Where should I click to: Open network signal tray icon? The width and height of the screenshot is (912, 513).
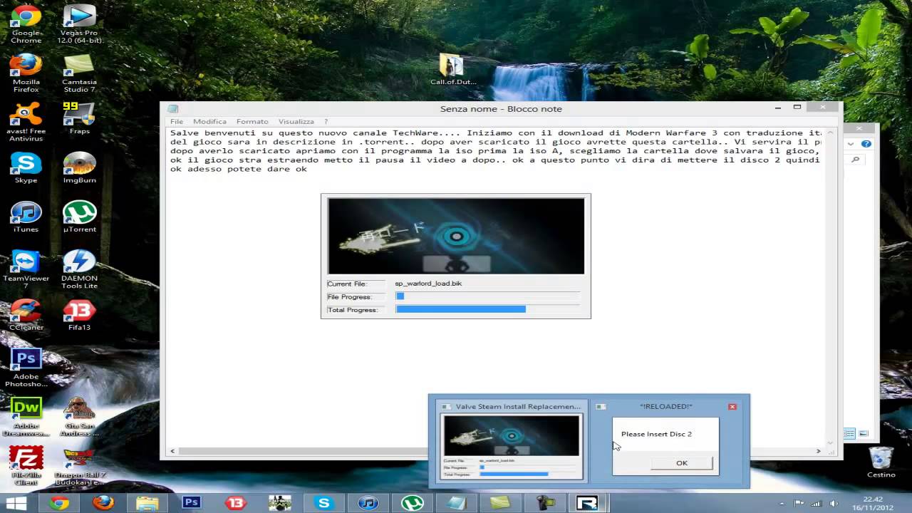click(817, 504)
